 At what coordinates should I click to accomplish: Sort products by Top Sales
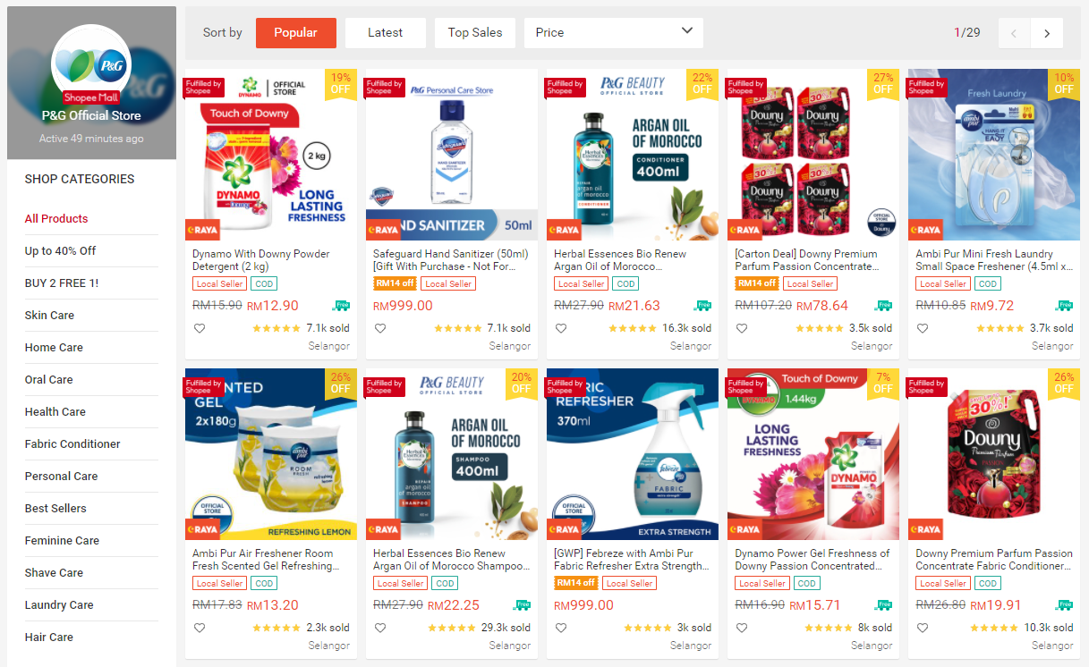pos(475,33)
